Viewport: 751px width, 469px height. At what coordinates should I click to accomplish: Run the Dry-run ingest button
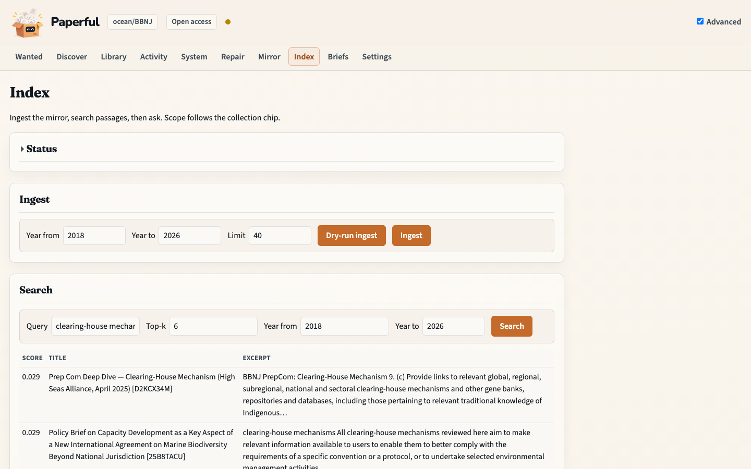point(352,236)
